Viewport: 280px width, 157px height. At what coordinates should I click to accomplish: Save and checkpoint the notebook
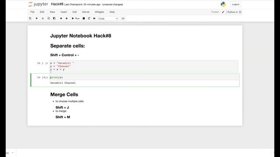click(30, 18)
